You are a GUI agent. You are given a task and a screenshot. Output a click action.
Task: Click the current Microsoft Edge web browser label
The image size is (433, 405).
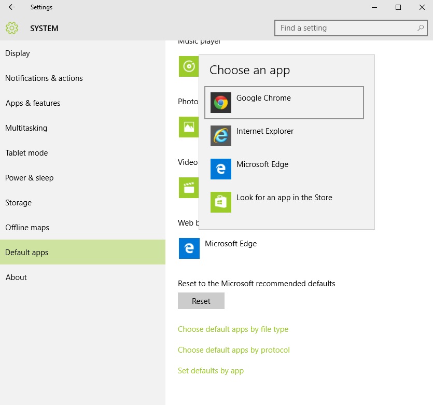pyautogui.click(x=231, y=244)
